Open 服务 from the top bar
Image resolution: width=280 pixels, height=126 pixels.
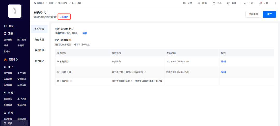point(199,3)
